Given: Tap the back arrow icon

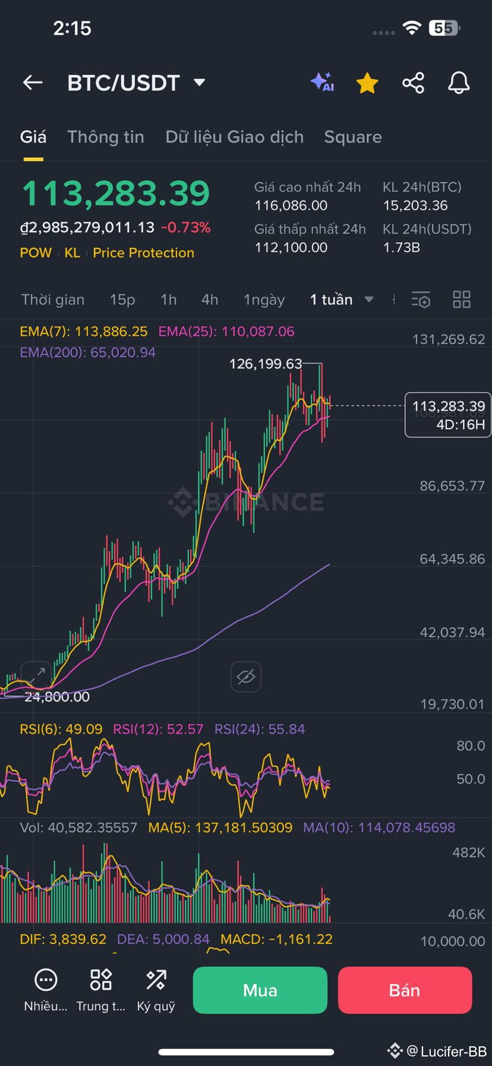Looking at the screenshot, I should point(33,83).
